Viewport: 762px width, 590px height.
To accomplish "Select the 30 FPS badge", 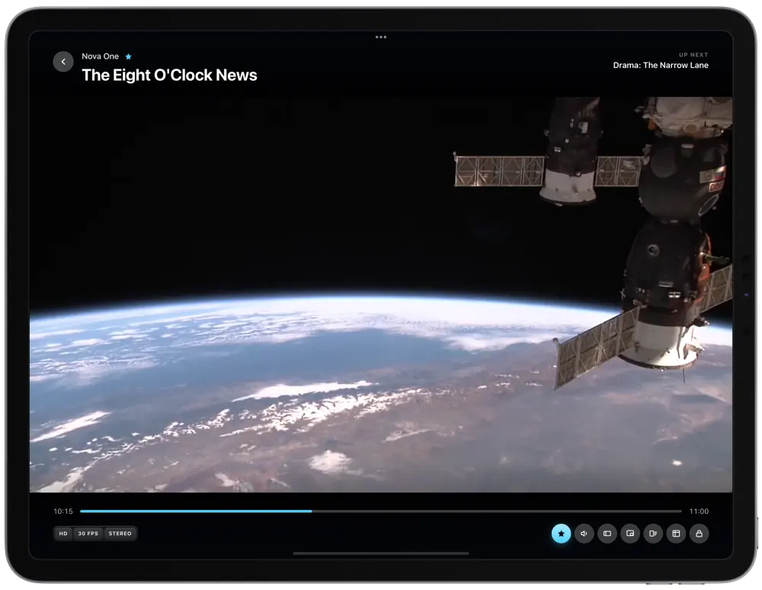I will point(88,534).
